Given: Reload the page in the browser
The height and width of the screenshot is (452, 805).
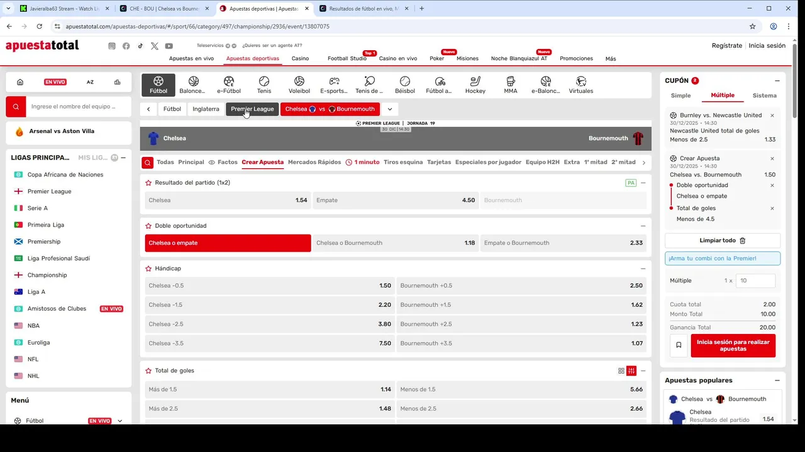Looking at the screenshot, I should (x=39, y=26).
